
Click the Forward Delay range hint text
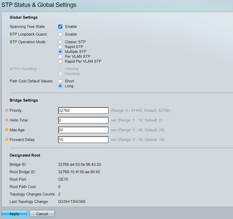(138, 140)
